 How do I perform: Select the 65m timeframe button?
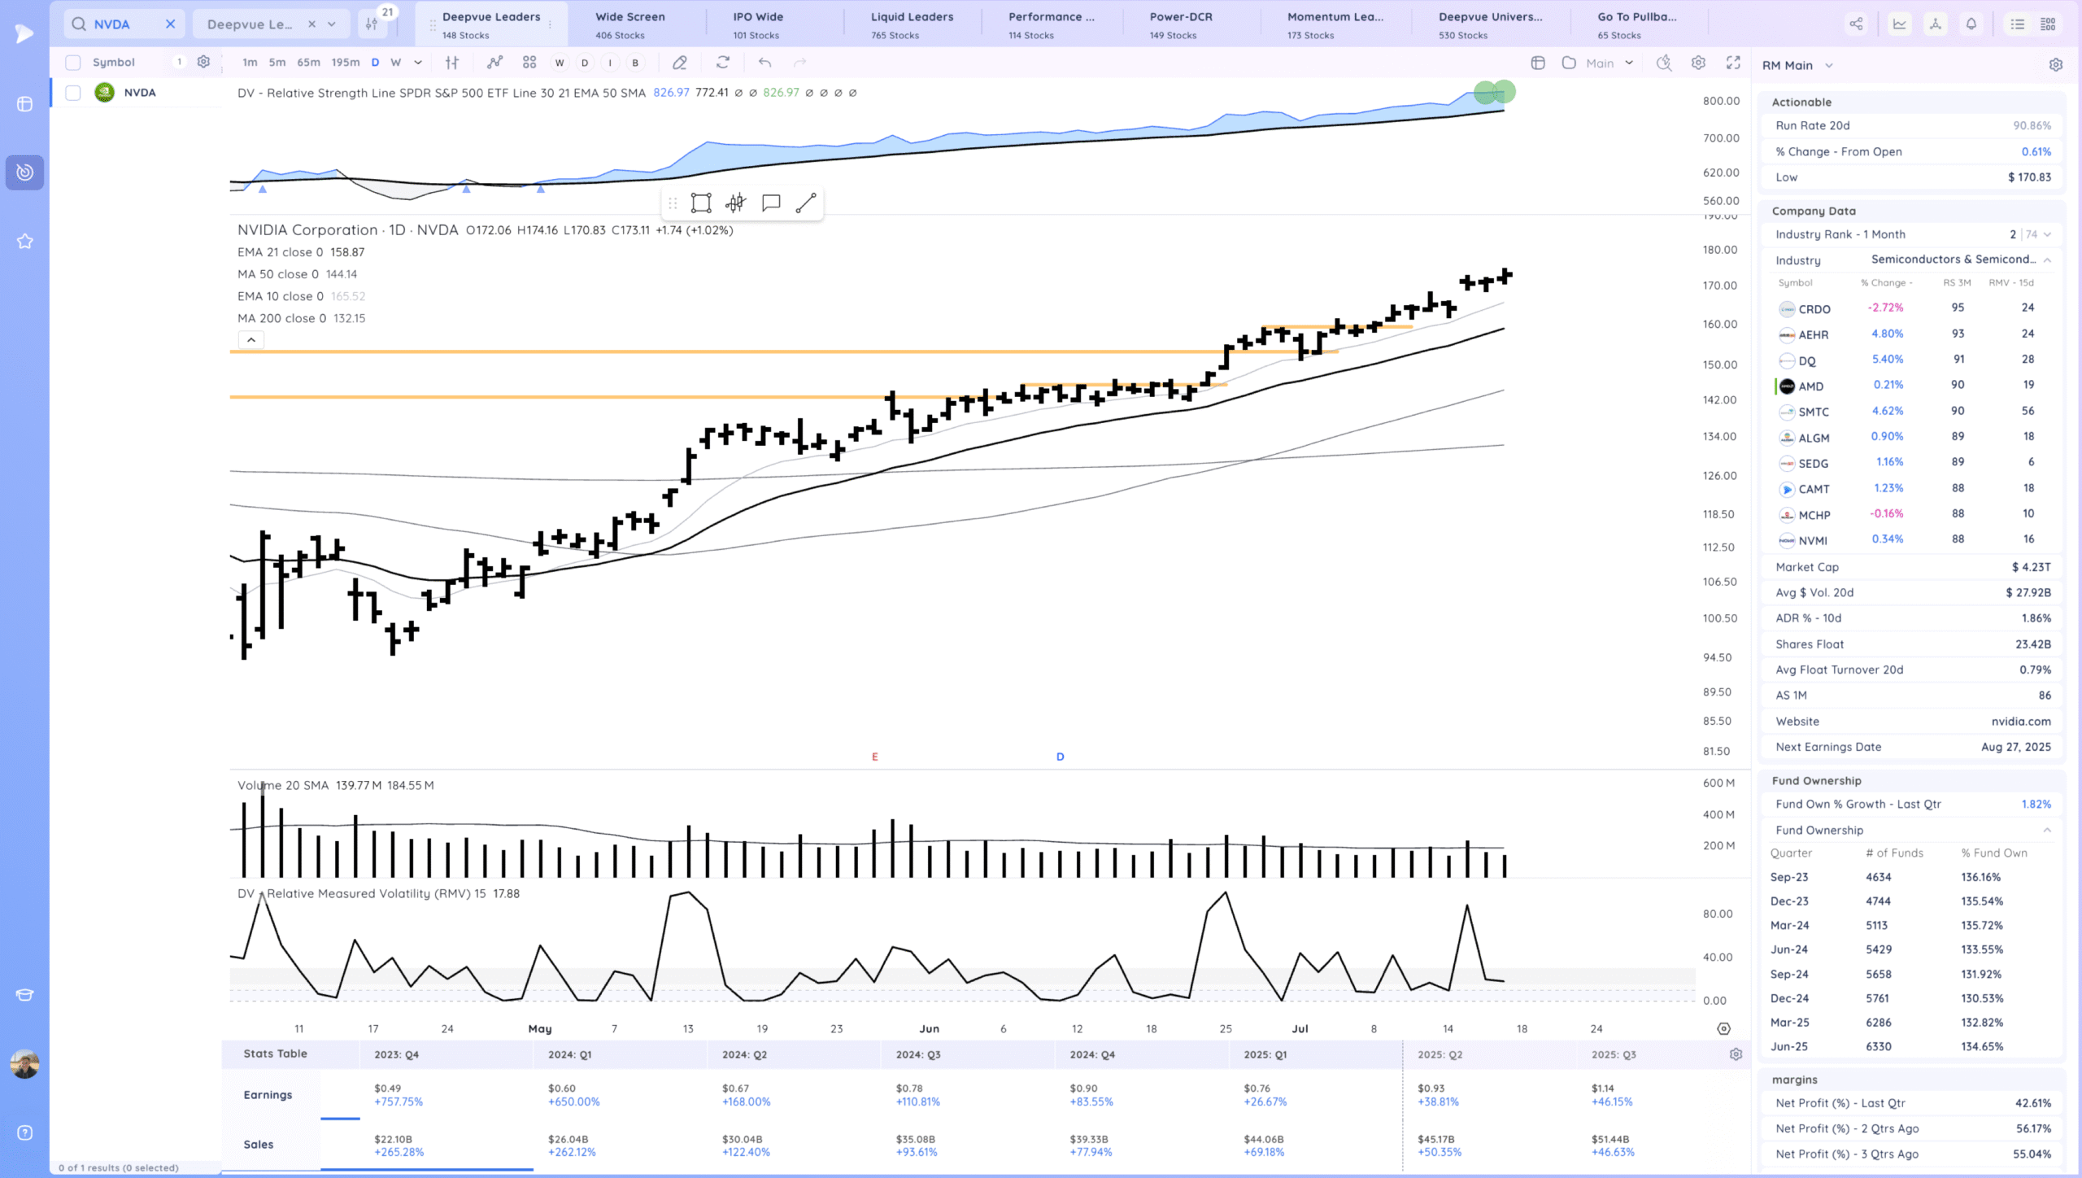point(308,63)
